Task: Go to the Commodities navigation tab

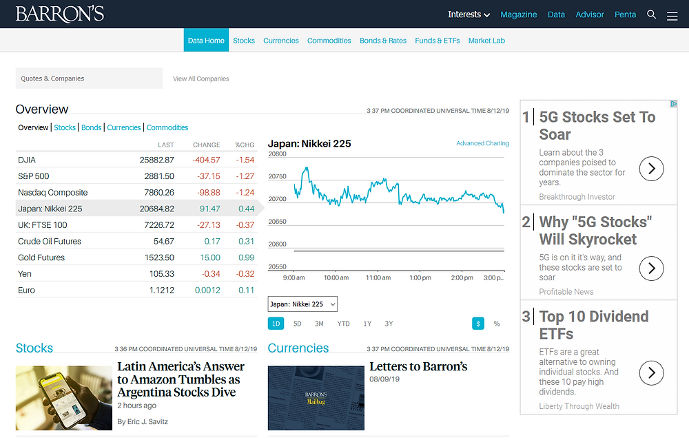Action: 329,41
